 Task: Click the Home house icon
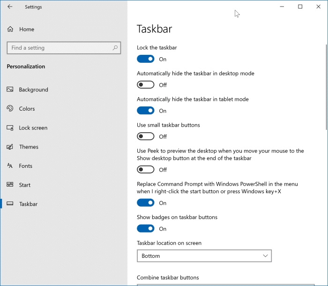[x=10, y=29]
